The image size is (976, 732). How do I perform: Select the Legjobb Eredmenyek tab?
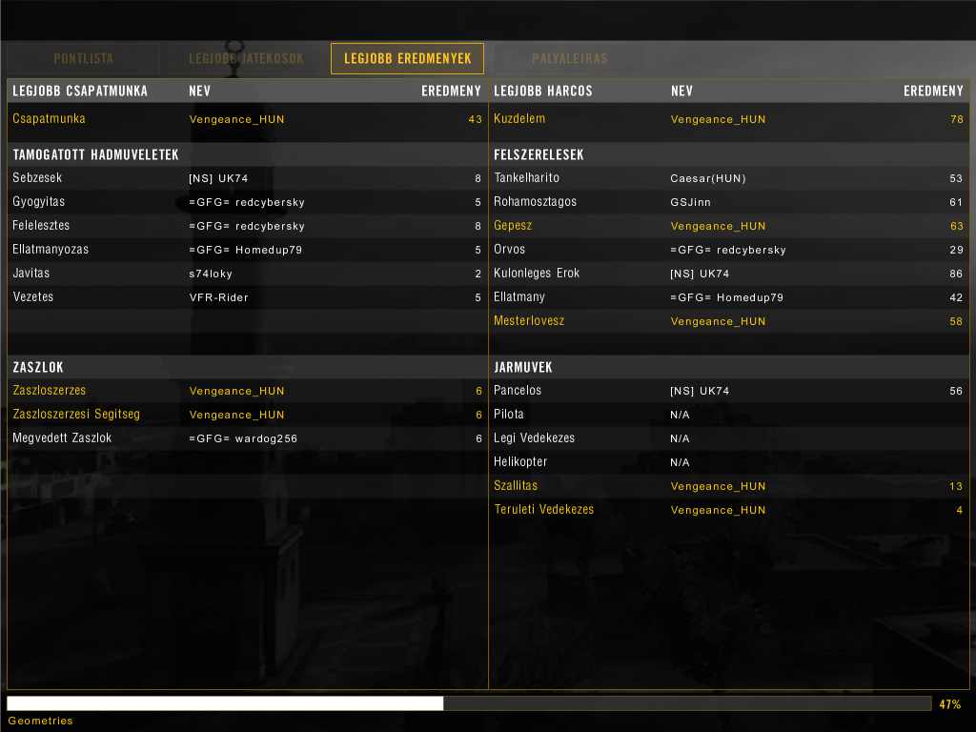407,59
